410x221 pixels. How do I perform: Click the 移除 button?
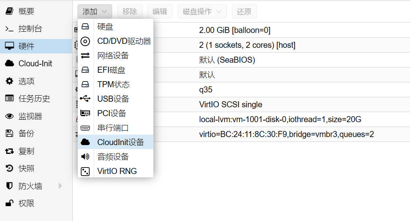click(130, 12)
